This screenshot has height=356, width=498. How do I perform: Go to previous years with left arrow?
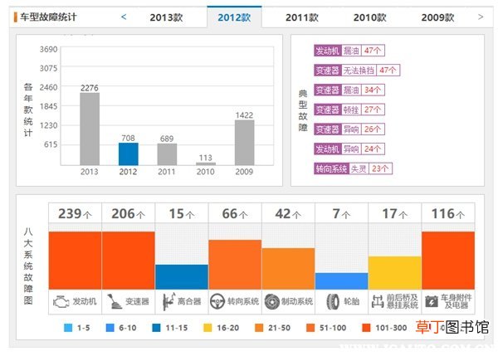coord(124,17)
